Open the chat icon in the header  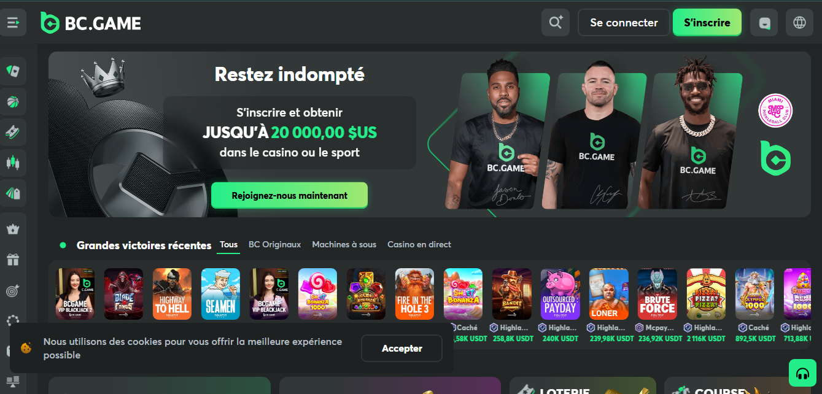coord(764,23)
